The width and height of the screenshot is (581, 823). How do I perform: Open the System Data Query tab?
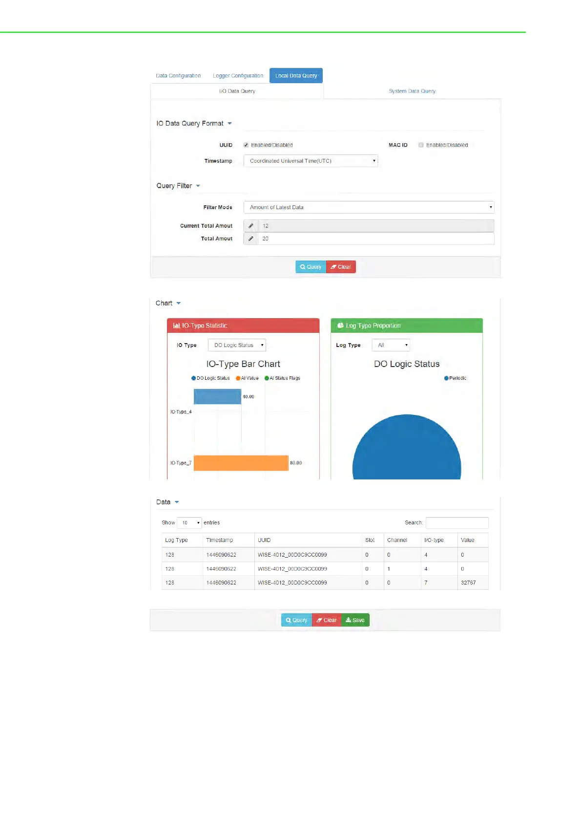[x=412, y=91]
